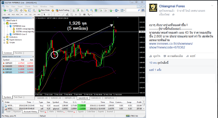
Task: Select the text label tool
Action: [x=80, y=15]
